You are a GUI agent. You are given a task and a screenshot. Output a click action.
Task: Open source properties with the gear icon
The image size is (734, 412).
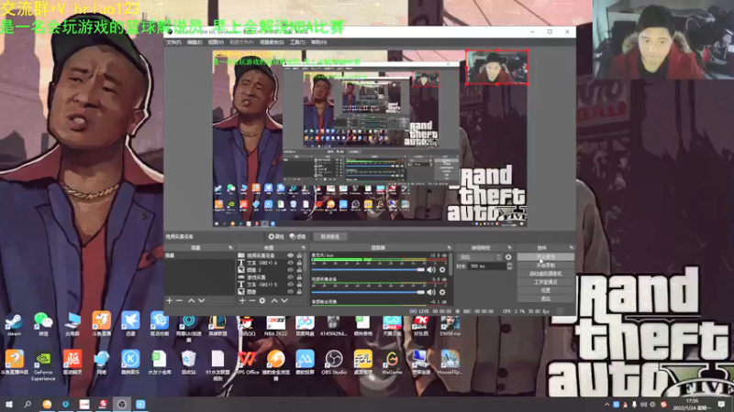262,301
